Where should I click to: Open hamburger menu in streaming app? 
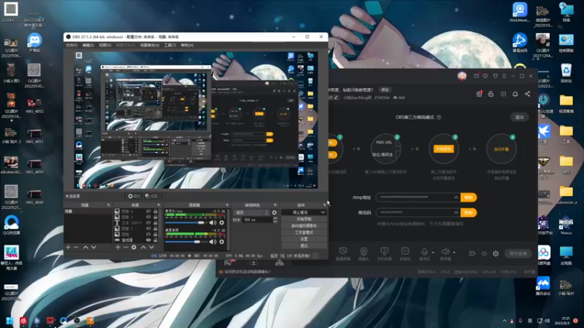[x=504, y=76]
